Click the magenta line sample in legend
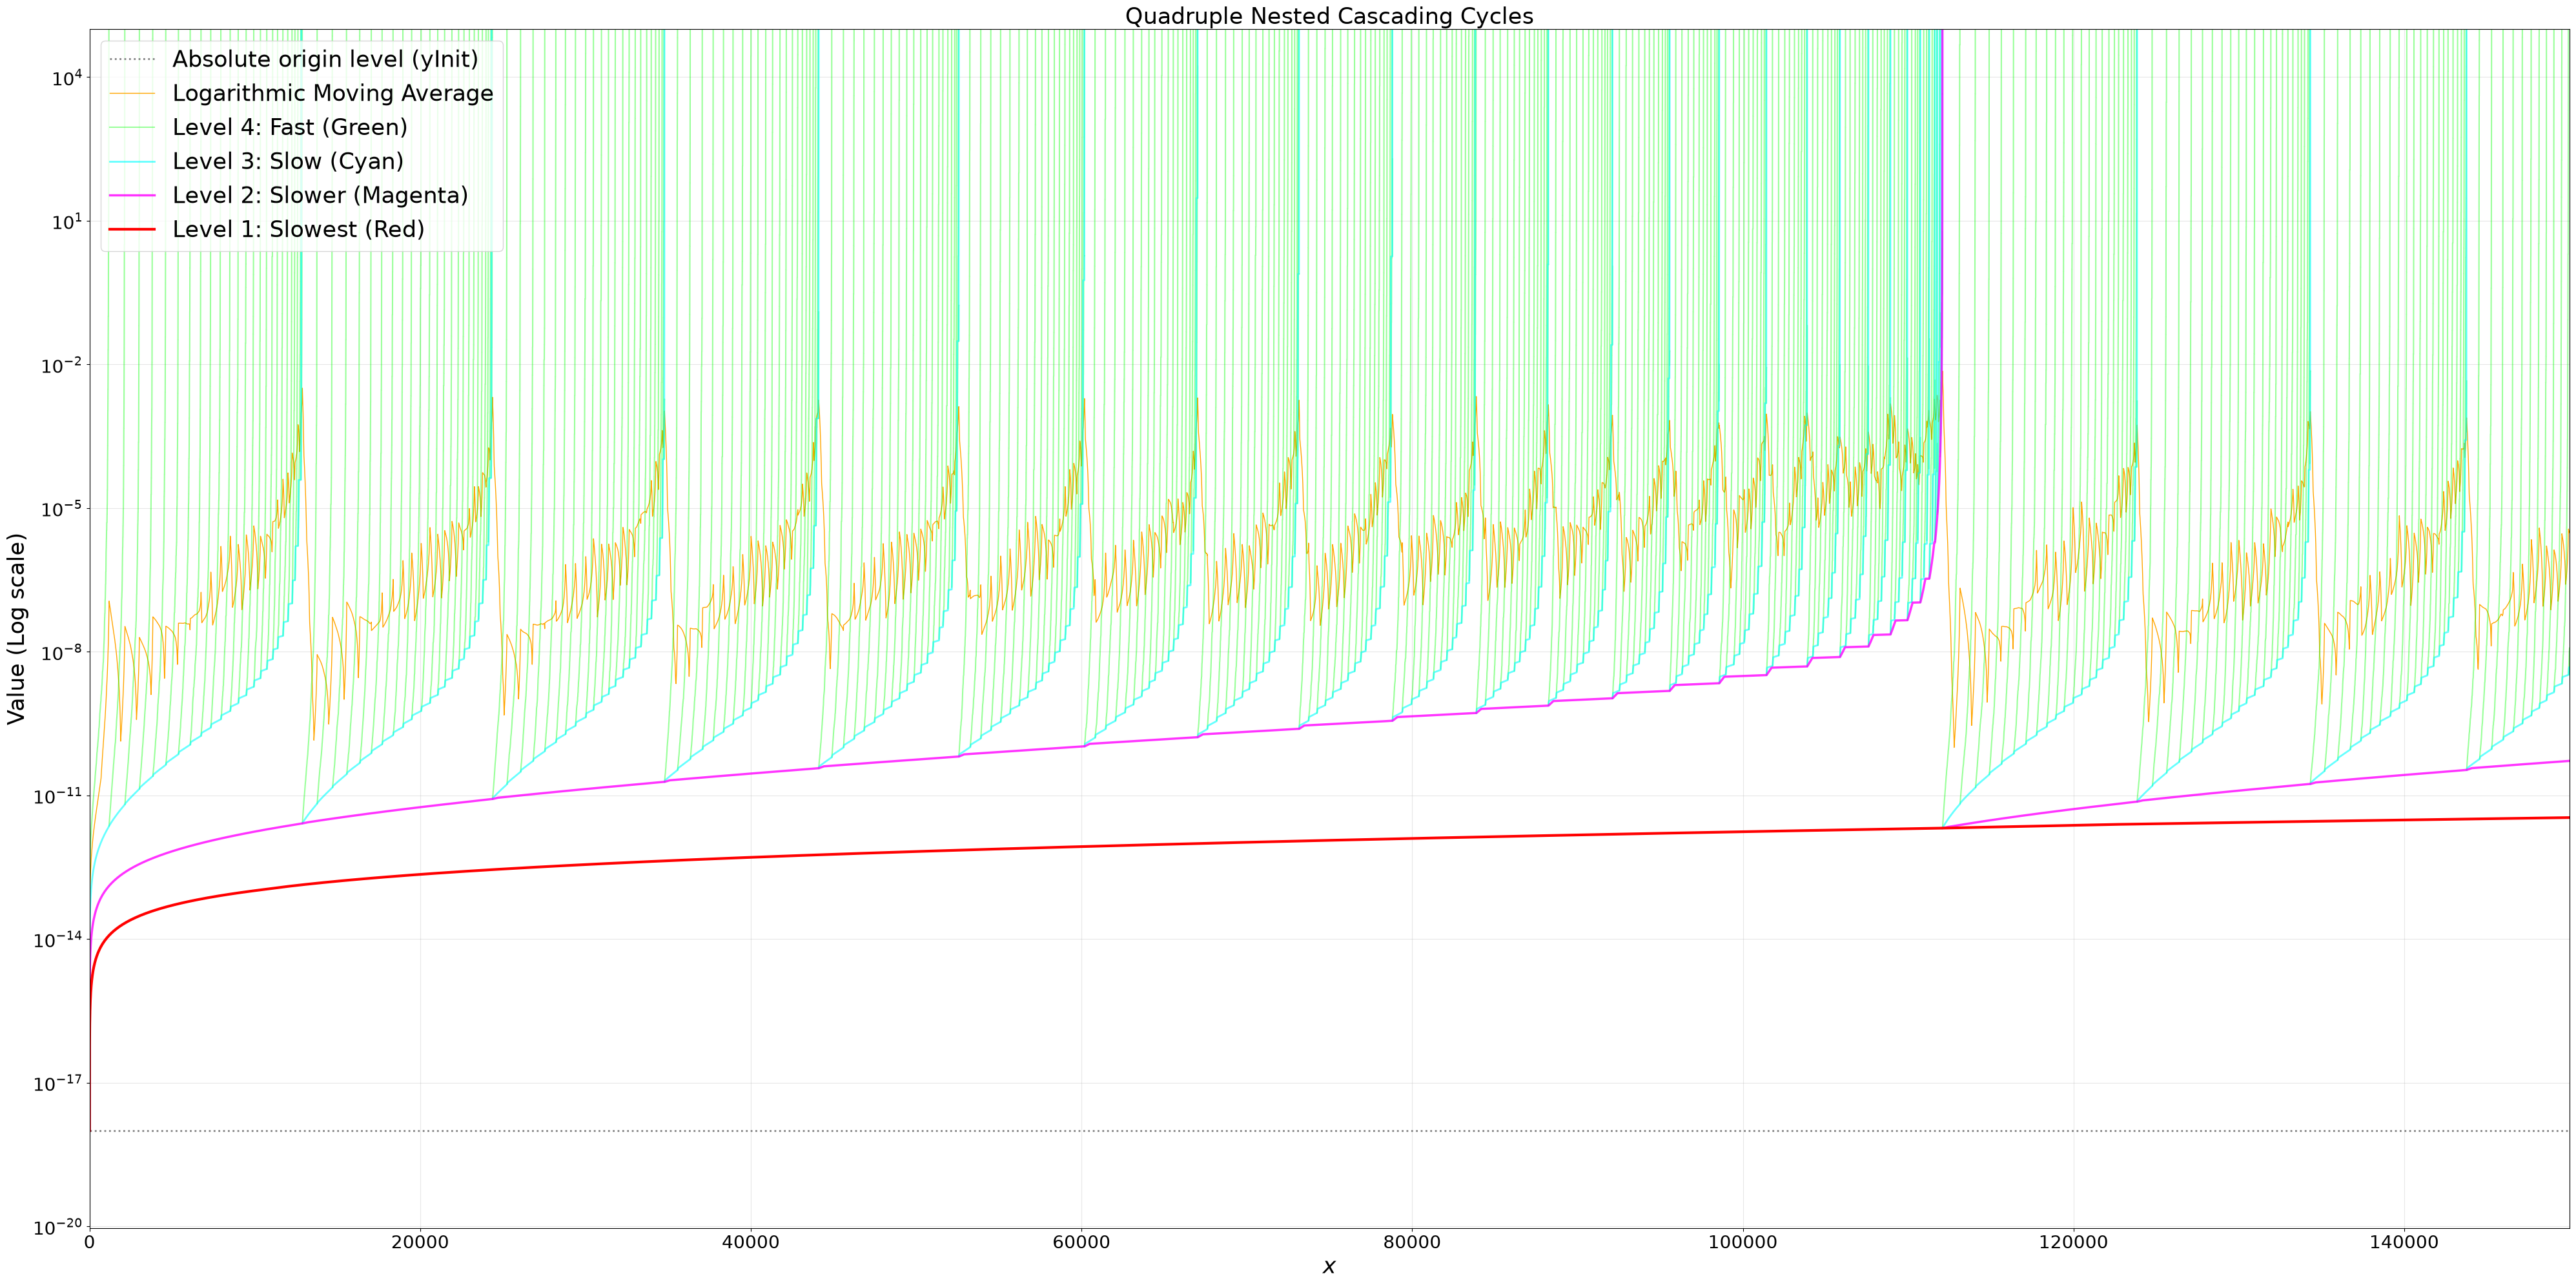The height and width of the screenshot is (1285, 2576). pyautogui.click(x=132, y=195)
